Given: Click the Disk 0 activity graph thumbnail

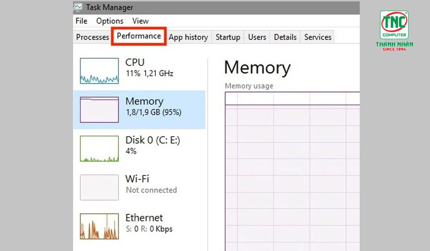Looking at the screenshot, I should 99,148.
